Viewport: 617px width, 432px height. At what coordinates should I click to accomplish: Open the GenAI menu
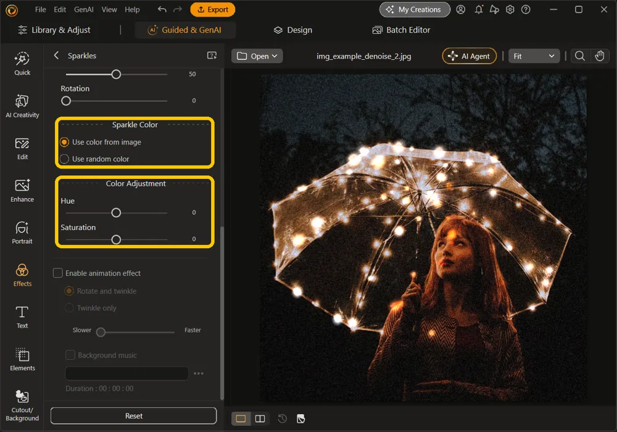(84, 9)
